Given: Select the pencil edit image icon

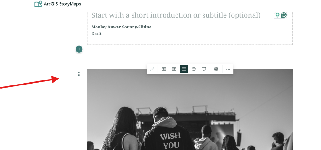Looking at the screenshot, I should click(152, 69).
